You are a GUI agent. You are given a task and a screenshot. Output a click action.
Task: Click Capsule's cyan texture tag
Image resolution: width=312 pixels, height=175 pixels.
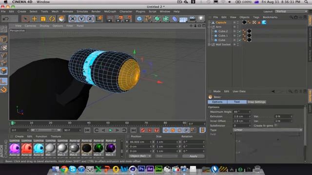coord(264,22)
